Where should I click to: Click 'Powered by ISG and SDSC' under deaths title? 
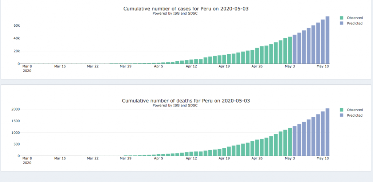(175, 105)
